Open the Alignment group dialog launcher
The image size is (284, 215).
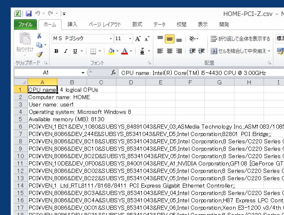pos(269,63)
